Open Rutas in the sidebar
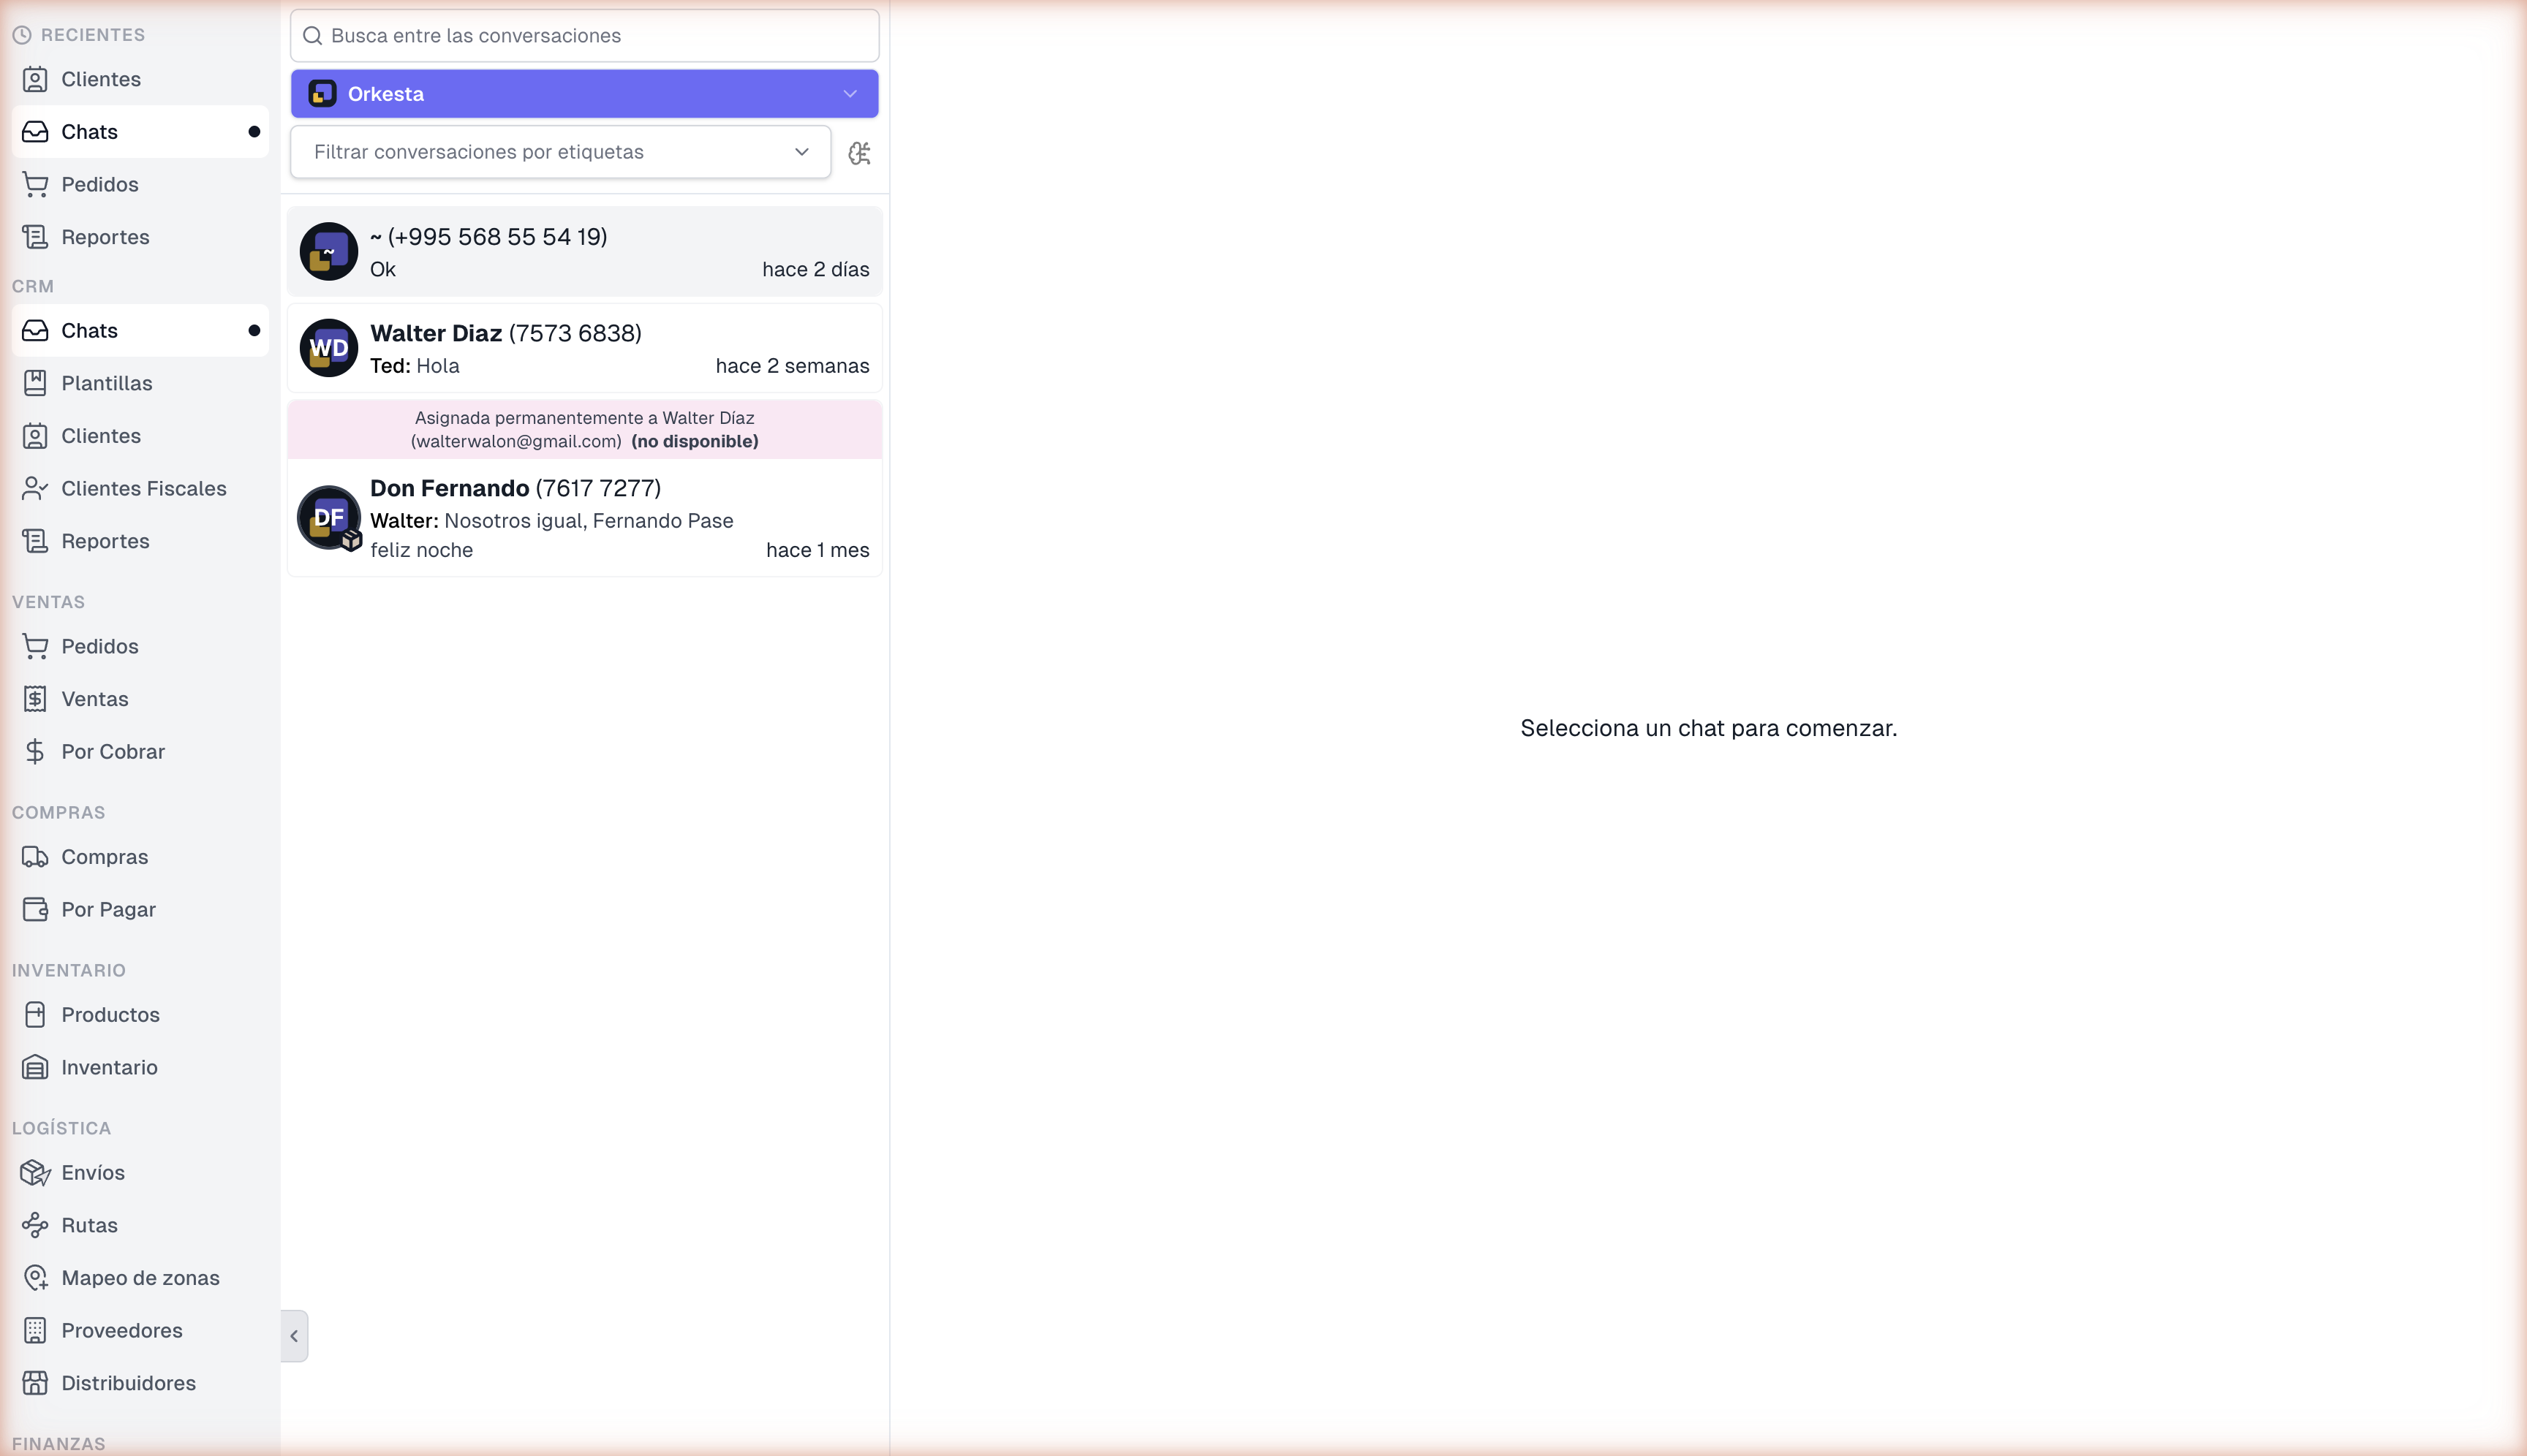Image resolution: width=2527 pixels, height=1456 pixels. tap(89, 1225)
